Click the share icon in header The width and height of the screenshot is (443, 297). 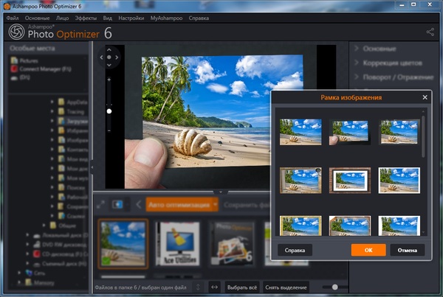click(x=430, y=32)
